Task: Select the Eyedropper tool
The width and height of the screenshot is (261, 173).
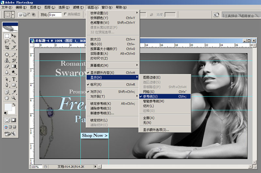Action: click(14, 92)
